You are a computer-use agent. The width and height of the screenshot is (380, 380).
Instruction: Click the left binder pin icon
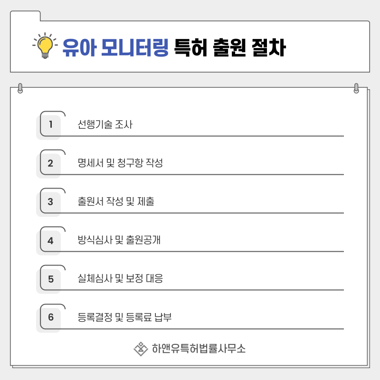pos(20,88)
